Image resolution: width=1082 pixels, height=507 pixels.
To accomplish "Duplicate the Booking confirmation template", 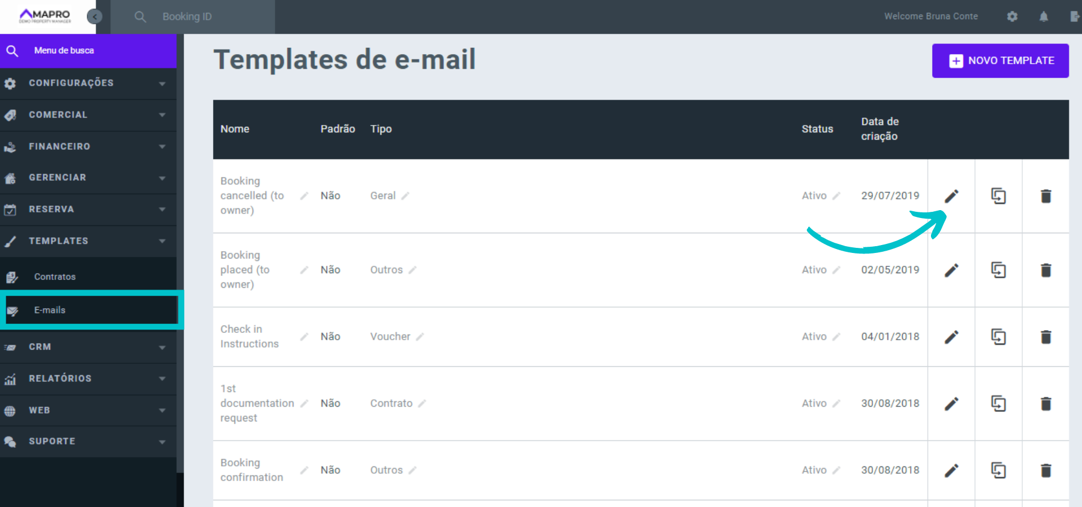I will coord(999,470).
